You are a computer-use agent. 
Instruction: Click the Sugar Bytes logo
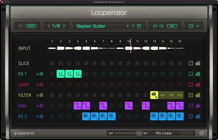click(x=24, y=133)
